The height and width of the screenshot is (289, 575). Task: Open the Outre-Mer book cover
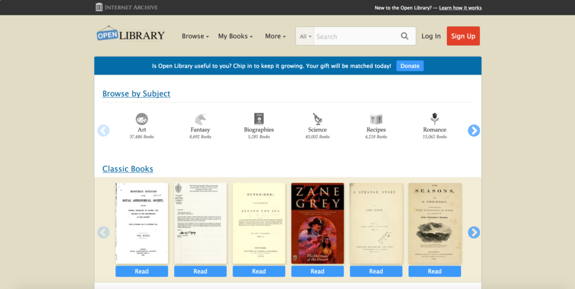coord(259,223)
